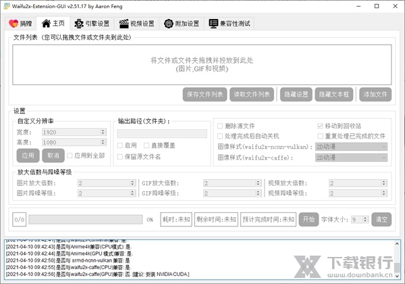Click the 取消 resolution button
405x284 pixels.
pos(53,156)
